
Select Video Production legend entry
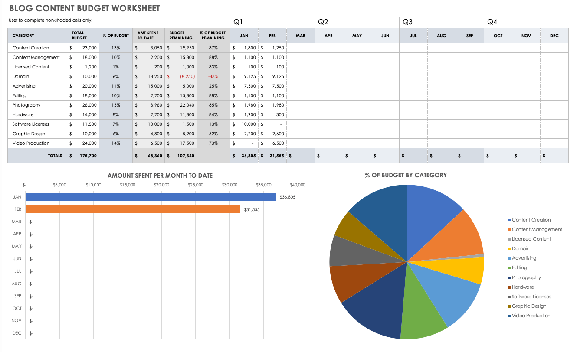(x=531, y=316)
